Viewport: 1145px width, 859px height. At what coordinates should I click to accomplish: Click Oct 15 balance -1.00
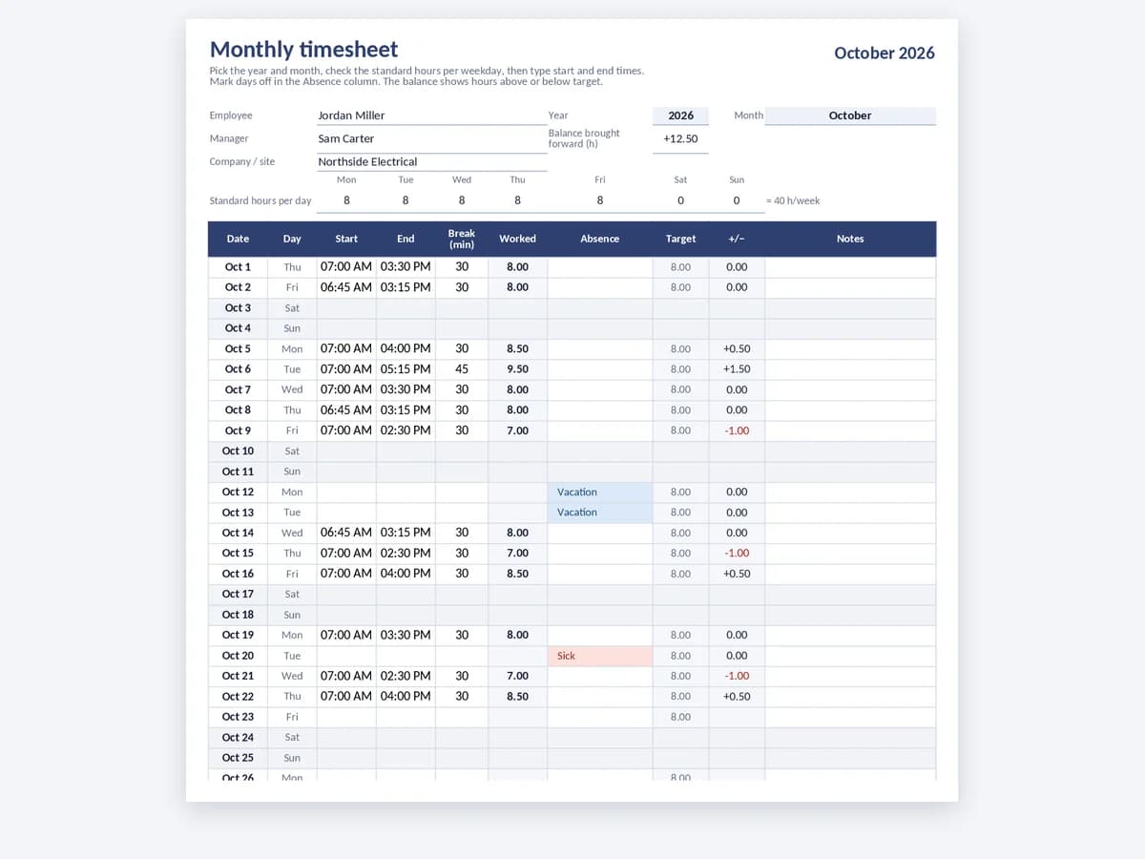737,553
